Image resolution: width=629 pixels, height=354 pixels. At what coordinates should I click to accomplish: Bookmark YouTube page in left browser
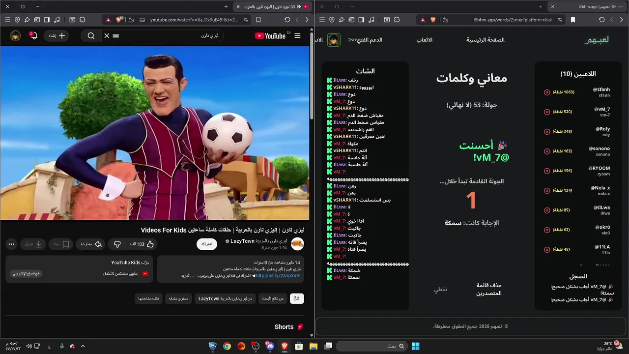click(258, 20)
